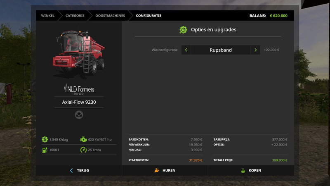Rent the machine with the Huren button

click(165, 170)
